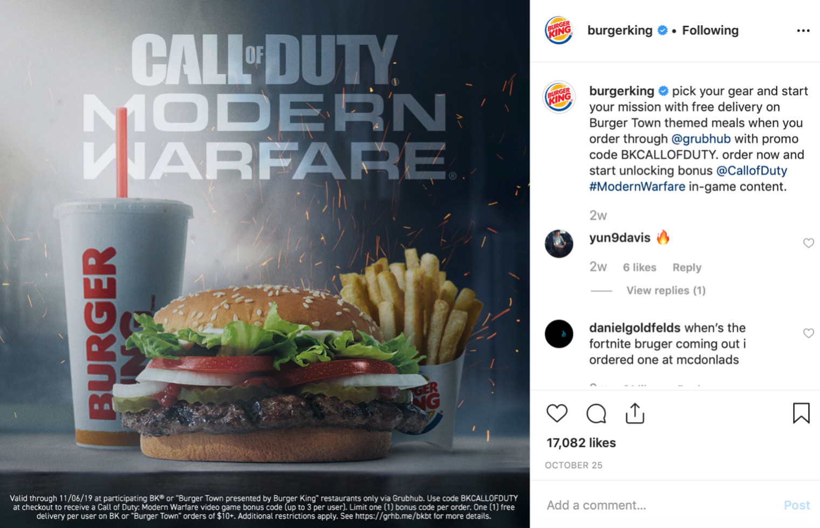Viewport: 820px width, 528px height.
Task: Open Burger King avatar in post header
Action: [559, 30]
